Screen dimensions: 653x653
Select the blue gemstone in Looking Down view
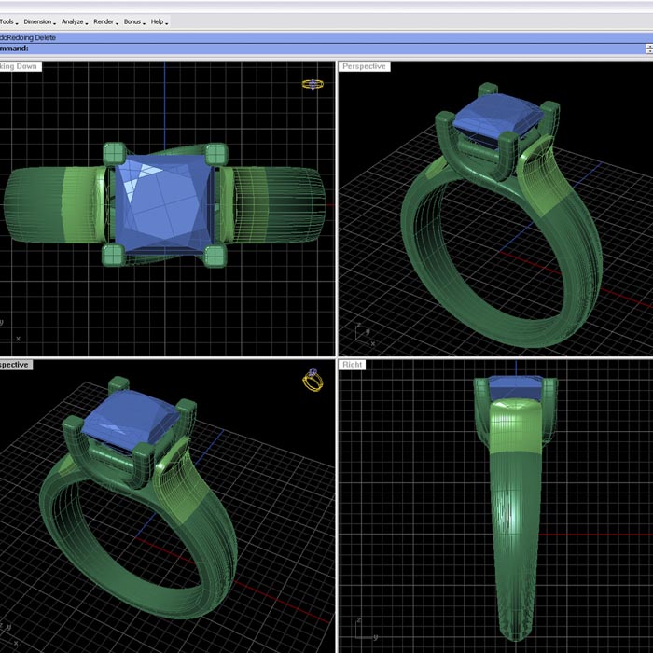point(163,203)
